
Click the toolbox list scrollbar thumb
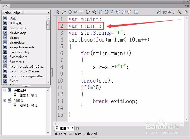pos(48,25)
